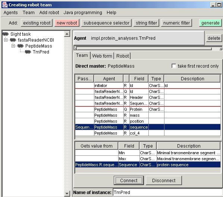Select the PeptideMass col_4 table row
The height and width of the screenshot is (197, 223).
148,133
